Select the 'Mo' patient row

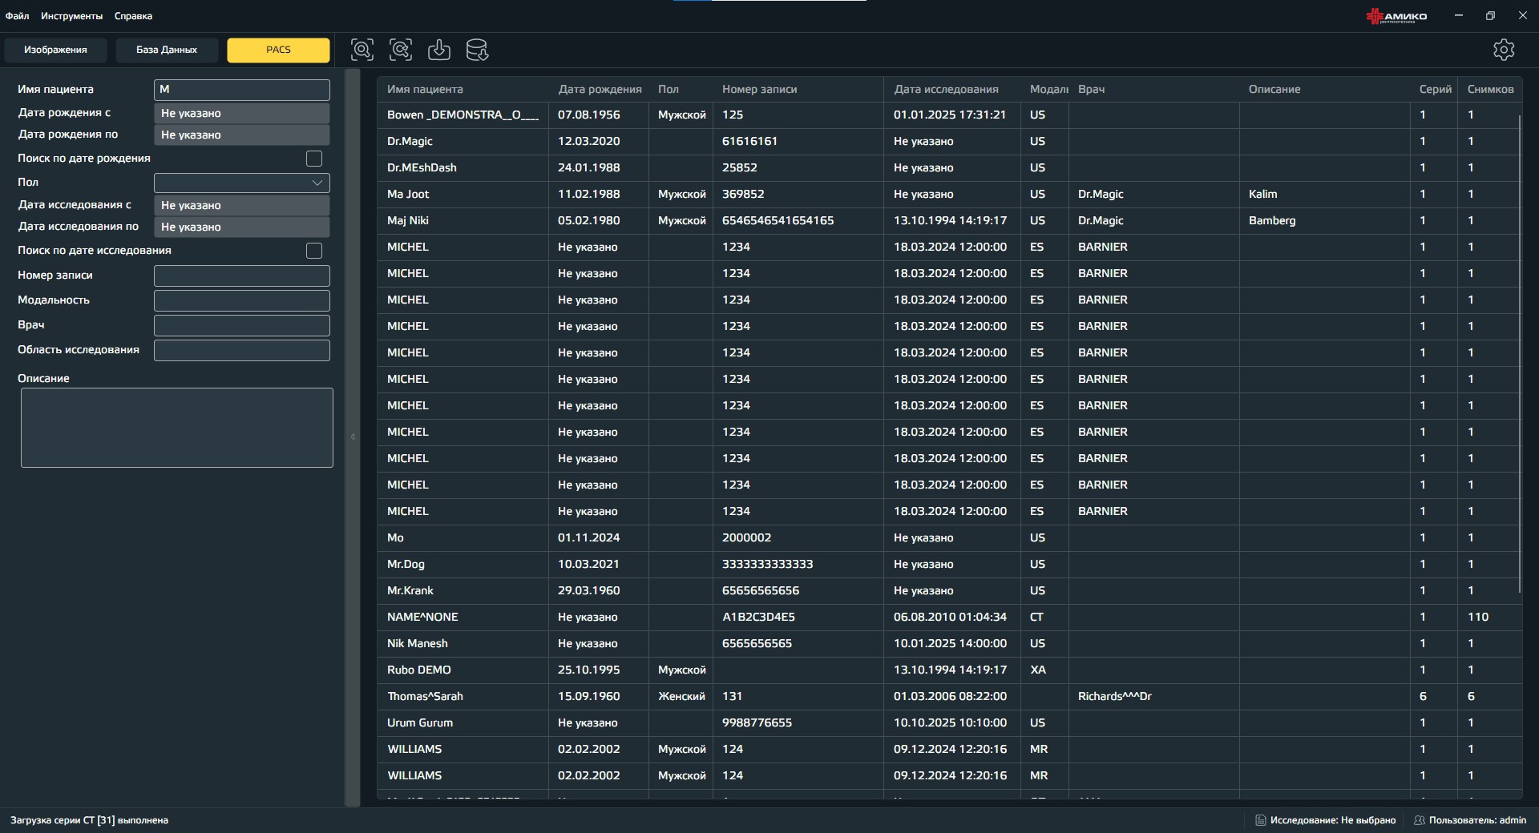949,537
